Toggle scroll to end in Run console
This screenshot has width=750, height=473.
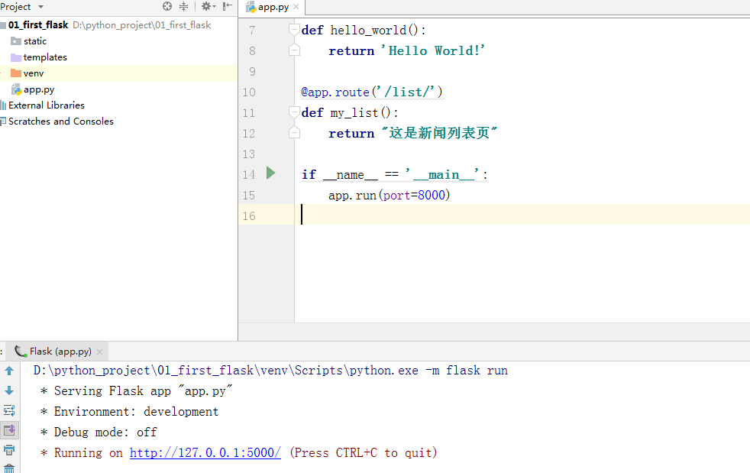pyautogui.click(x=9, y=430)
